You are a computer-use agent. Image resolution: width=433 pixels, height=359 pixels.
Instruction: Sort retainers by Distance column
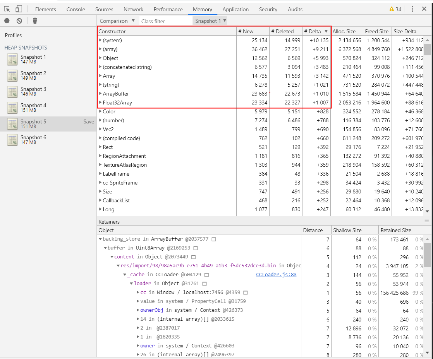316,230
